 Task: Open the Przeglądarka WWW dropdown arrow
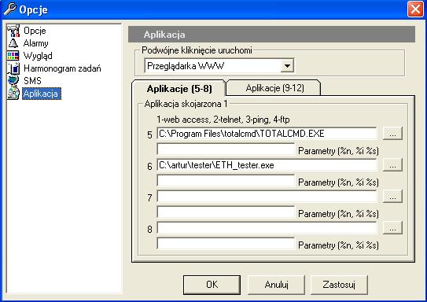(x=287, y=65)
